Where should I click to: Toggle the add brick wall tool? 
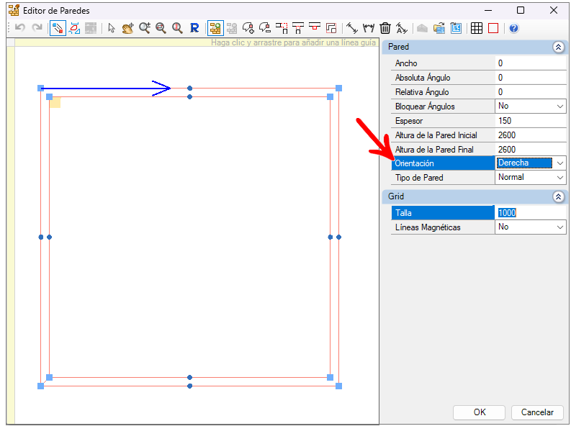pyautogui.click(x=215, y=28)
